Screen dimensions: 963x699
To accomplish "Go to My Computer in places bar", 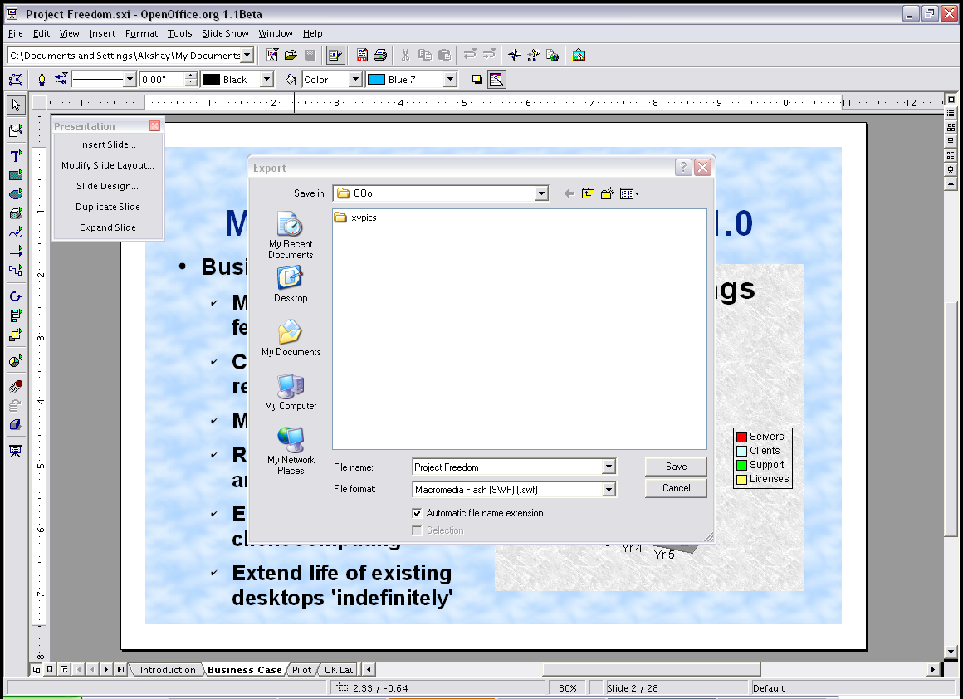I will click(291, 392).
